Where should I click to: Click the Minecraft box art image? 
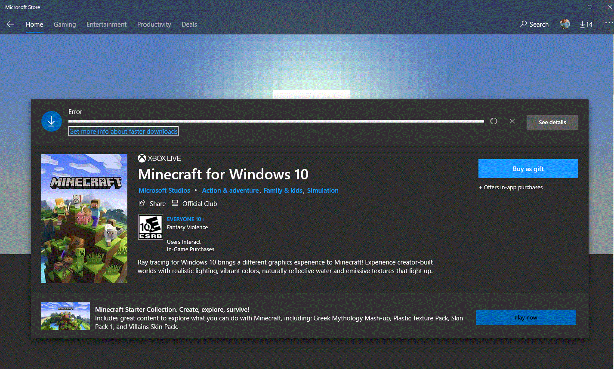[84, 218]
